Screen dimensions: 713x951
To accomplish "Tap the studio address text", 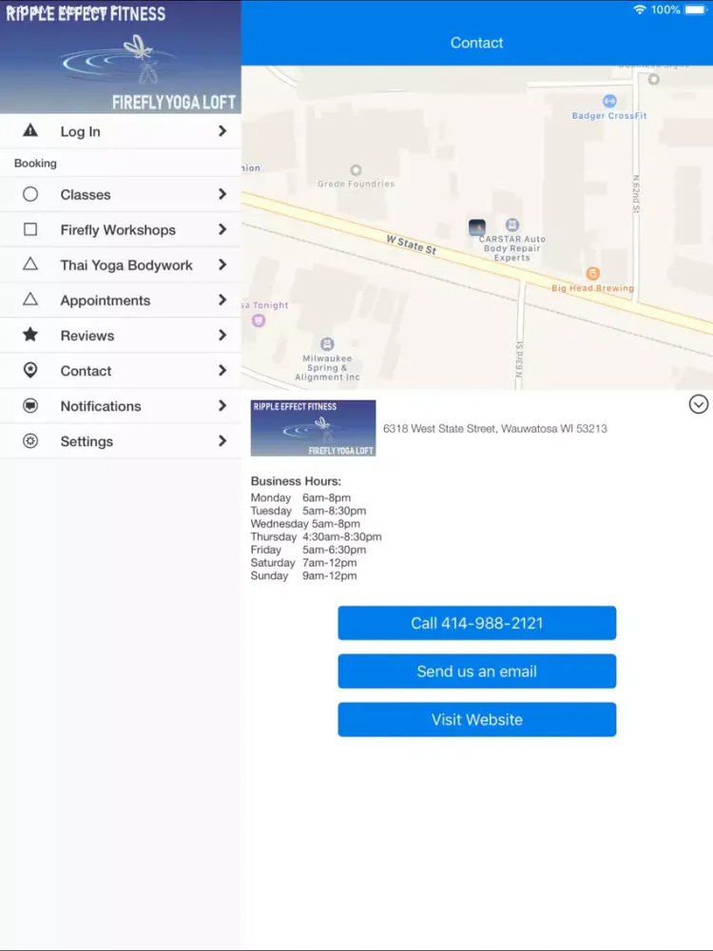I will pos(494,428).
